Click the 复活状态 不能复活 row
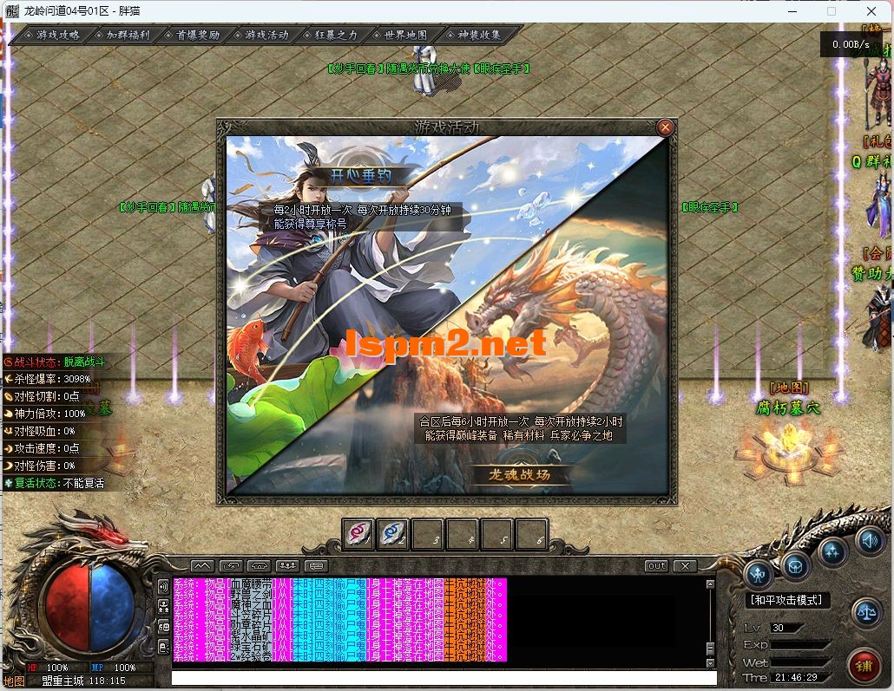 55,483
